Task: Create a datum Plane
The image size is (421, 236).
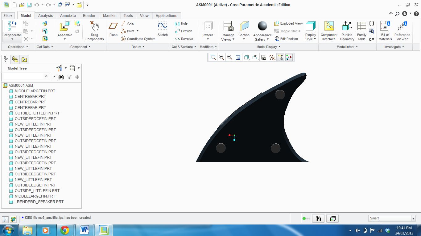Action: click(114, 29)
